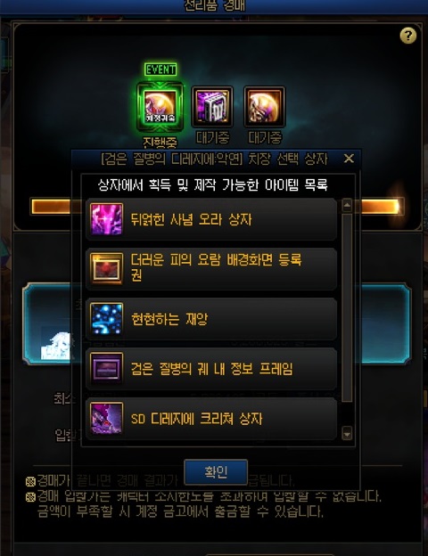428x556 pixels.
Task: Click the item list scroll down arrow
Action: (347, 433)
